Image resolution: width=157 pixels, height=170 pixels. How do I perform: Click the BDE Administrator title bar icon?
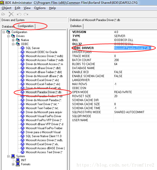tap(2, 3)
